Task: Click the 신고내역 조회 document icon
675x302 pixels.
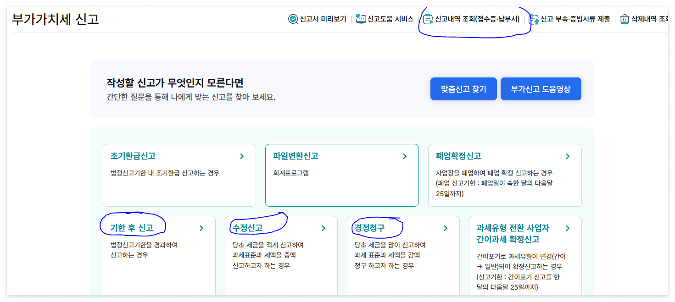Action: tap(428, 19)
